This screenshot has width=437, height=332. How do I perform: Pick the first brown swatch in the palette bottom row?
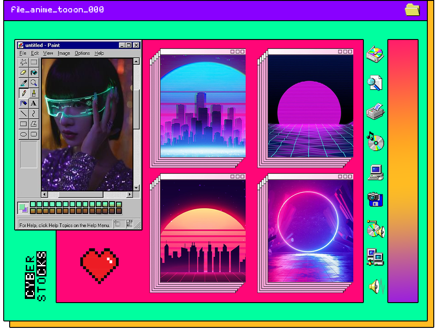click(x=33, y=211)
